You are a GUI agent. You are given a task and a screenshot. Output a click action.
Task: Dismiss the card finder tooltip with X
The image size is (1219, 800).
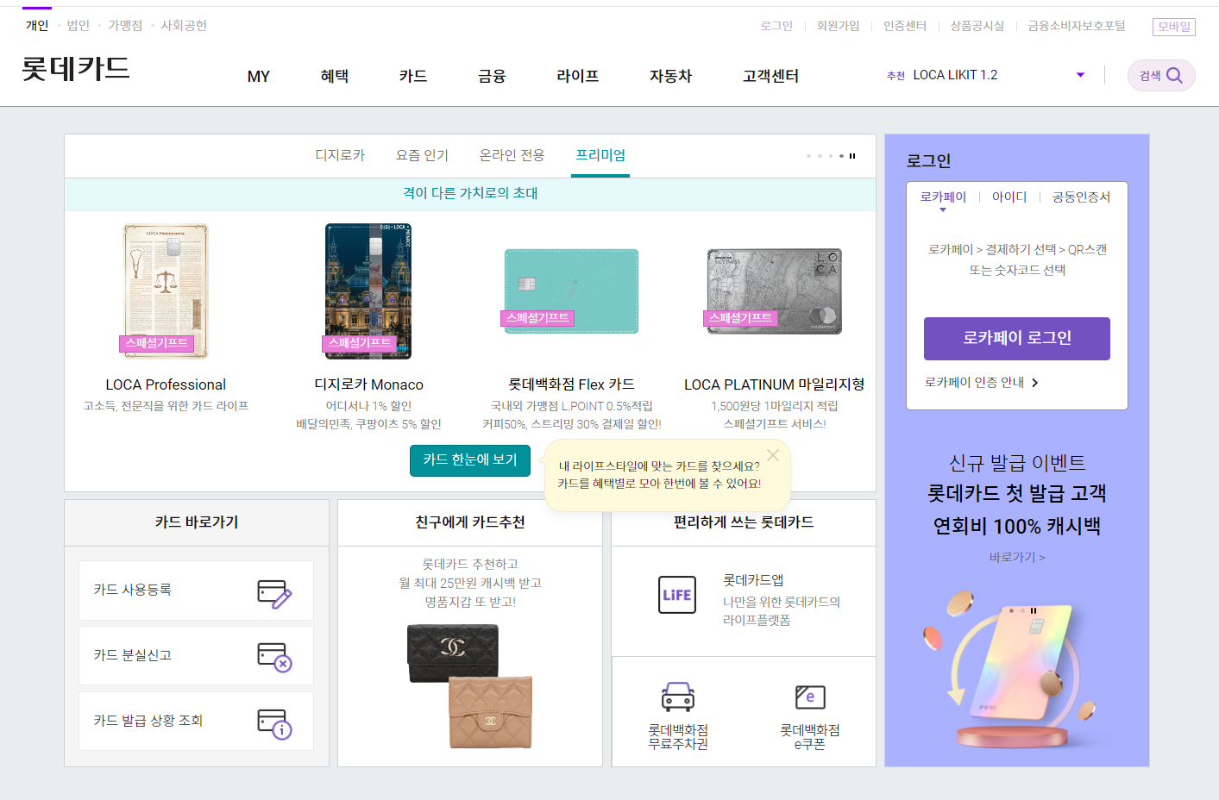773,454
